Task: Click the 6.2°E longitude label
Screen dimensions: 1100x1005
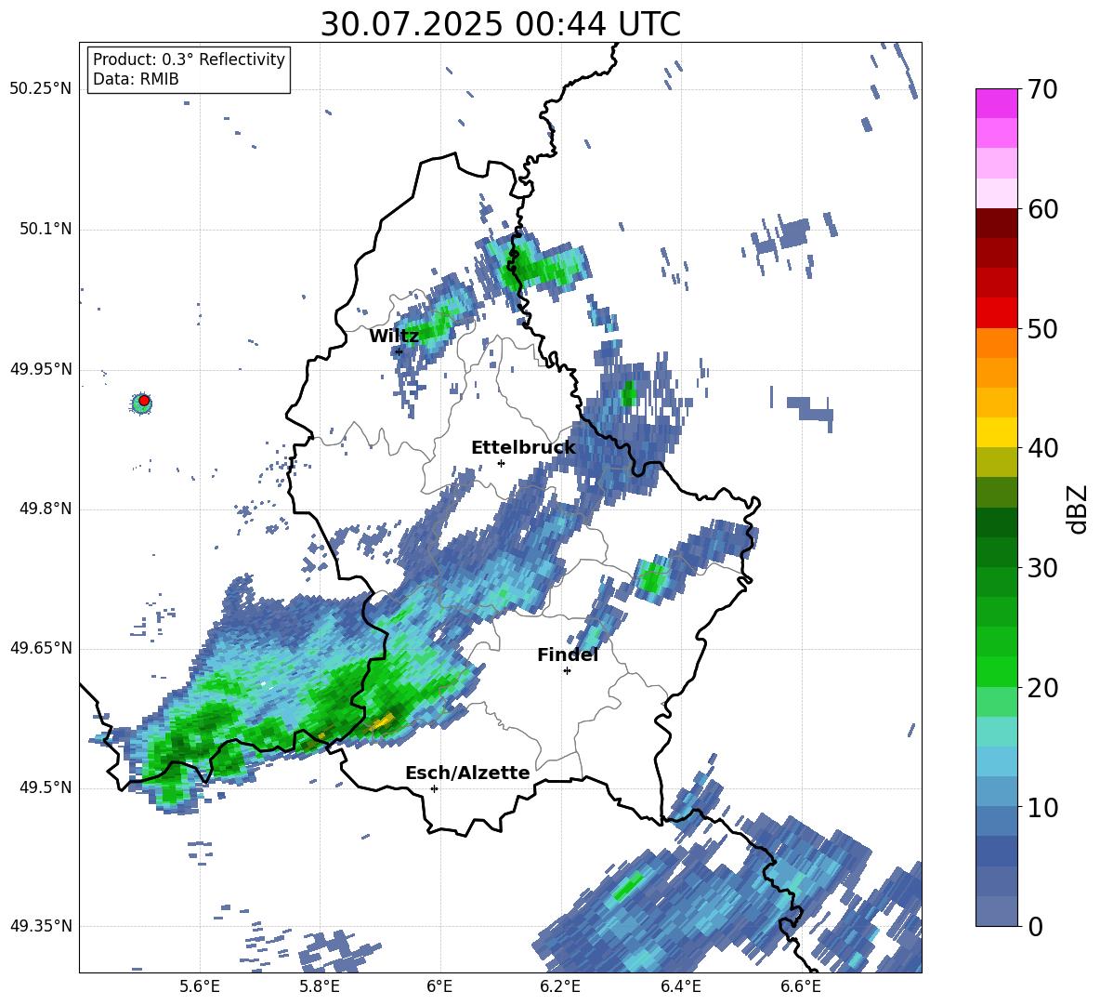Action: tap(560, 986)
